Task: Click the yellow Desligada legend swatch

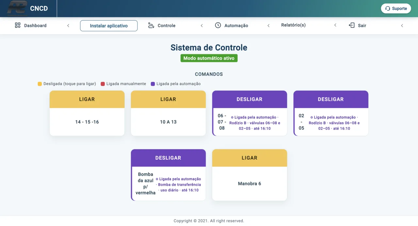Action: [40, 84]
